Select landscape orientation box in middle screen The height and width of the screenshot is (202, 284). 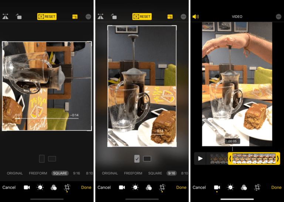coord(147,159)
